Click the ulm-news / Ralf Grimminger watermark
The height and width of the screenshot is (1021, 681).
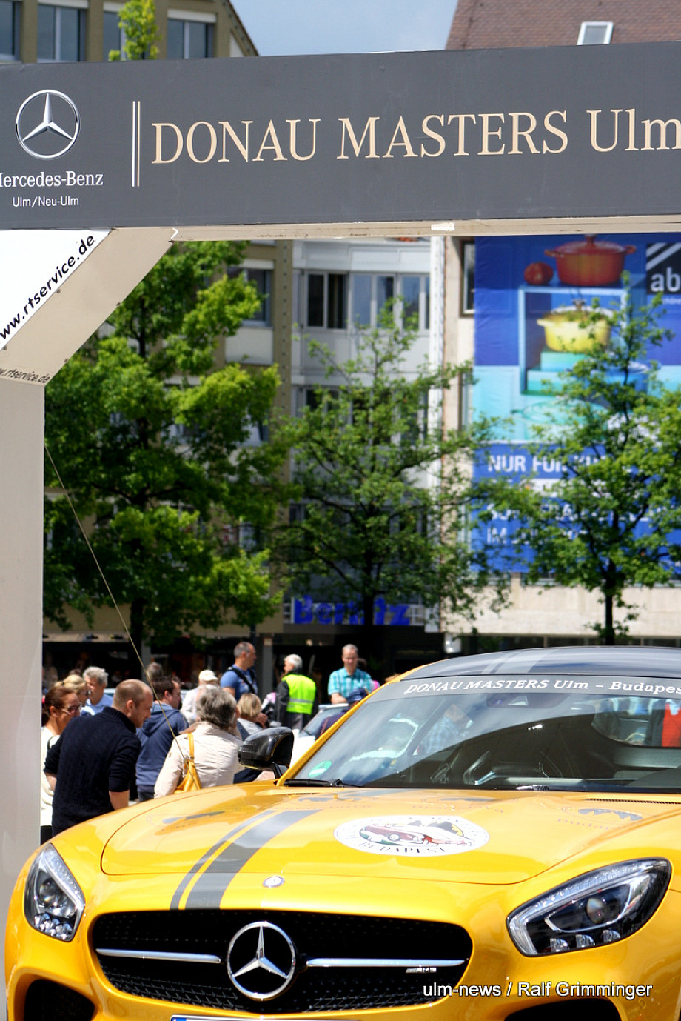[x=537, y=989]
